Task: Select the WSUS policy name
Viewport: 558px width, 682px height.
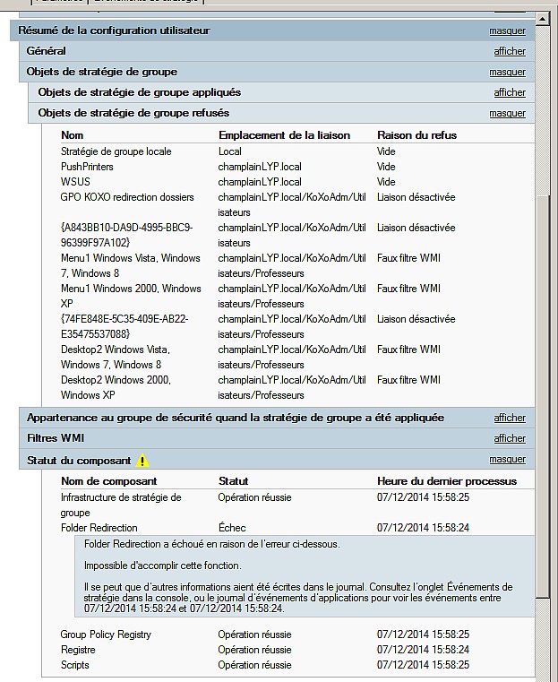Action: click(x=75, y=182)
